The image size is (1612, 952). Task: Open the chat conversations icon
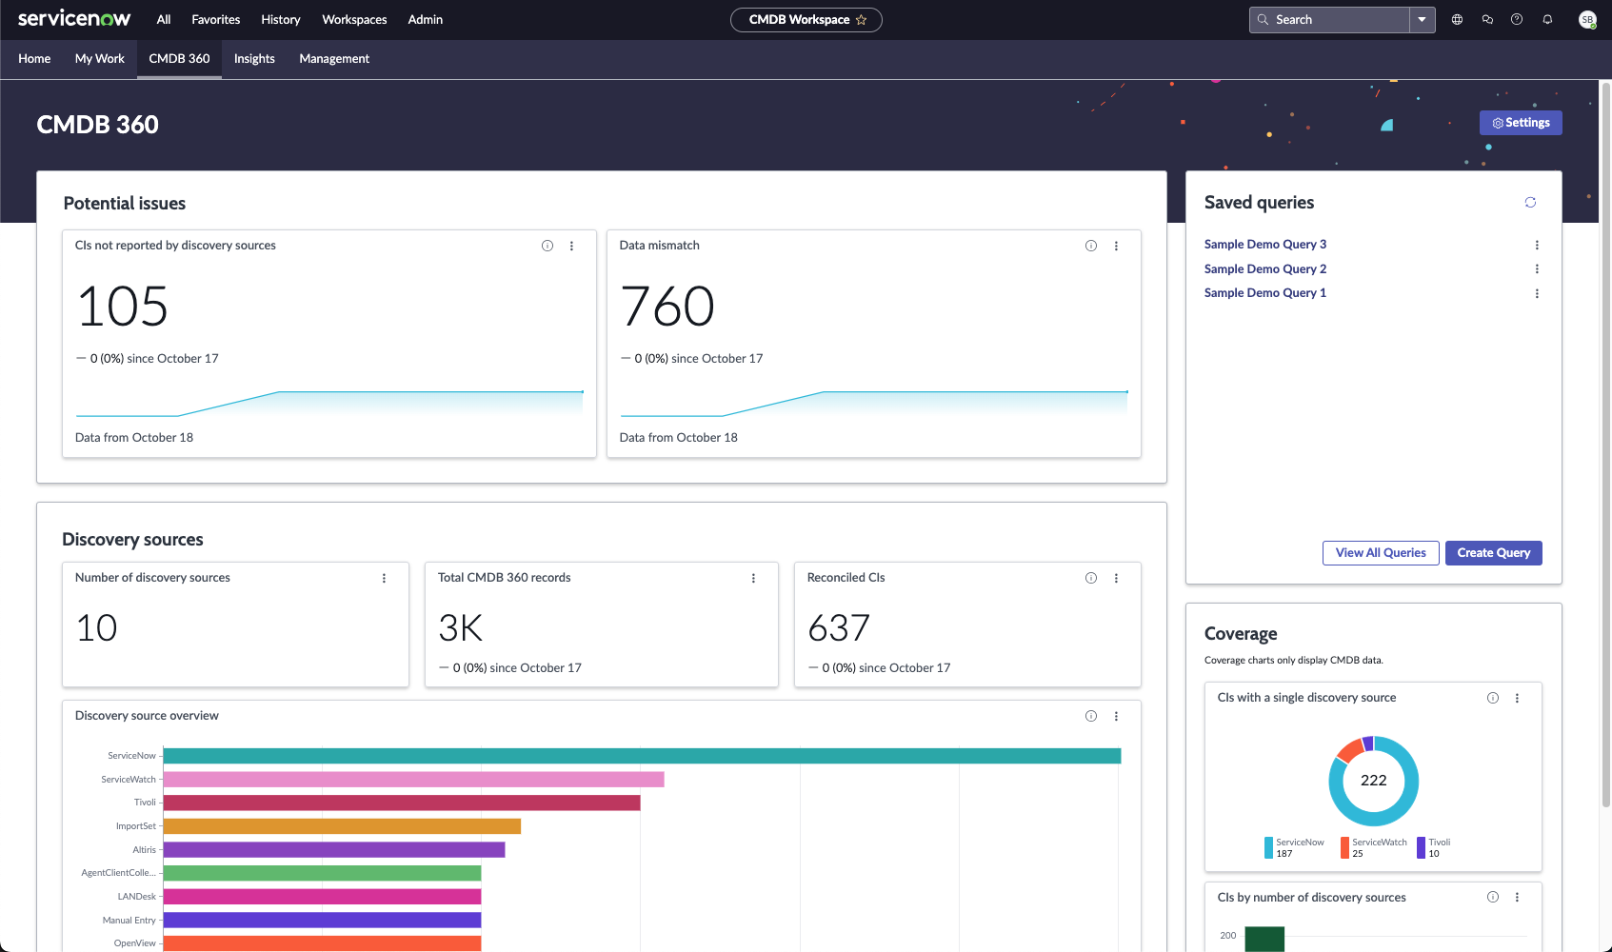pos(1487,20)
